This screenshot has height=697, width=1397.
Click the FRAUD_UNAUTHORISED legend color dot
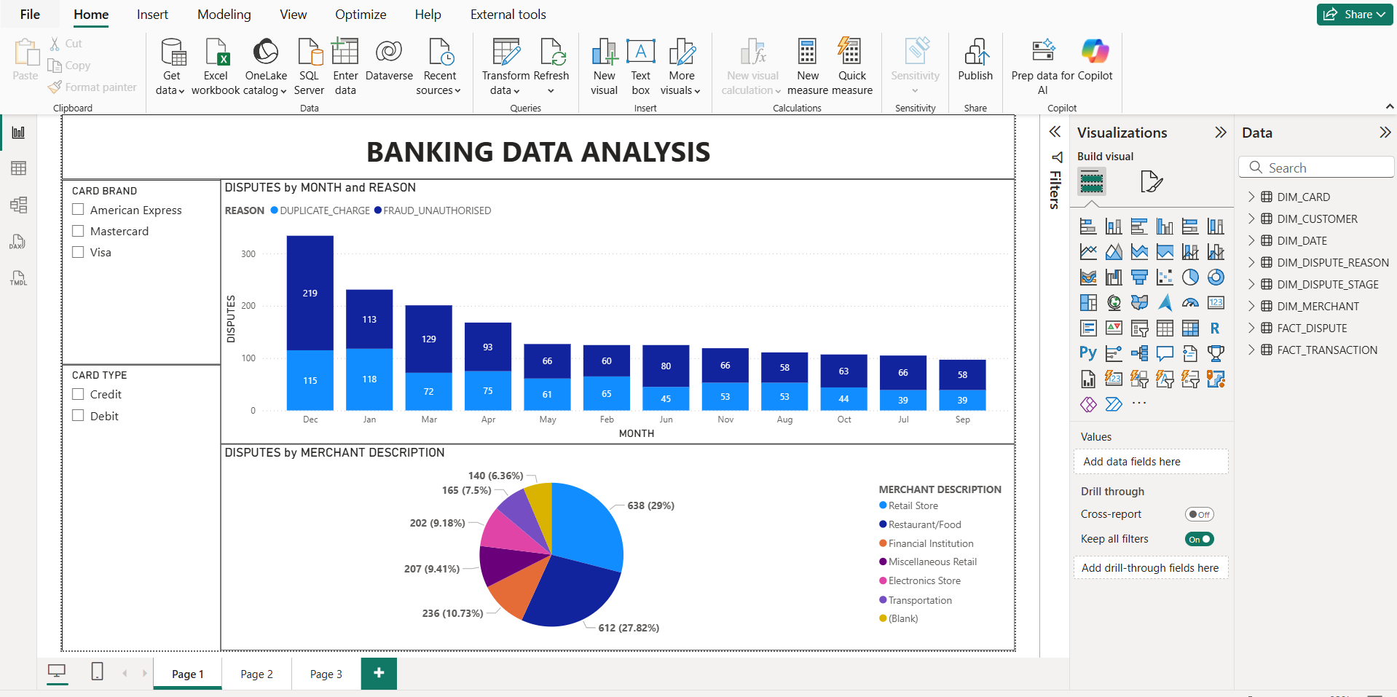pos(378,210)
